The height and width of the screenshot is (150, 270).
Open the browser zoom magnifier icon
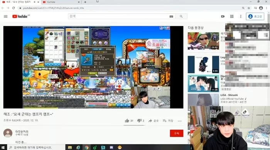click(x=243, y=8)
